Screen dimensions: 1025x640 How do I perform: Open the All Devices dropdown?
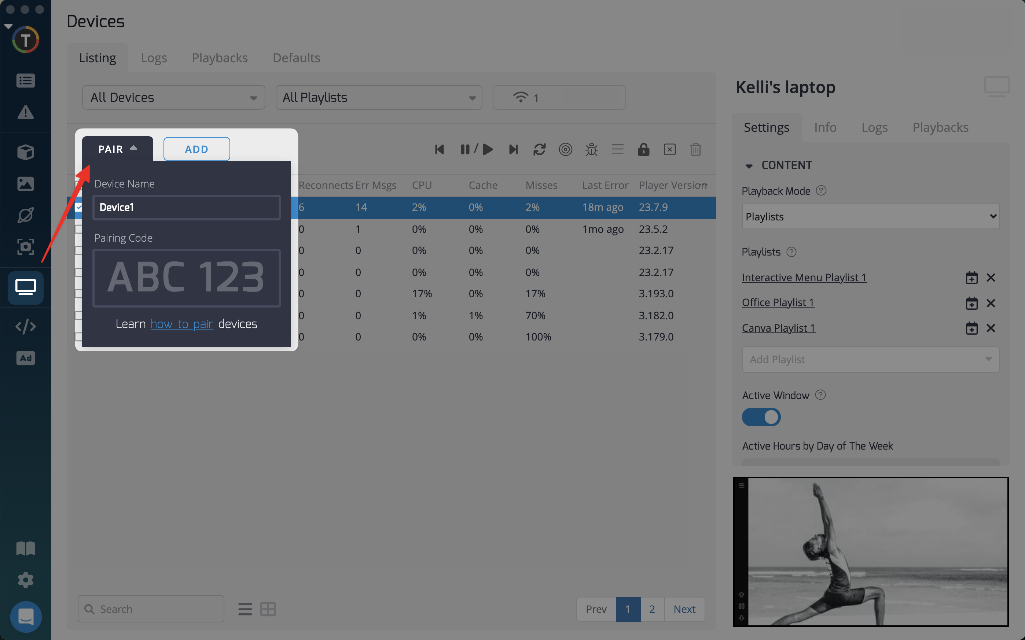pyautogui.click(x=173, y=97)
